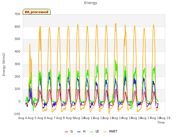This screenshot has width=182, height=137.
Task: Click the green LE legend color marker
Action: pos(92,132)
